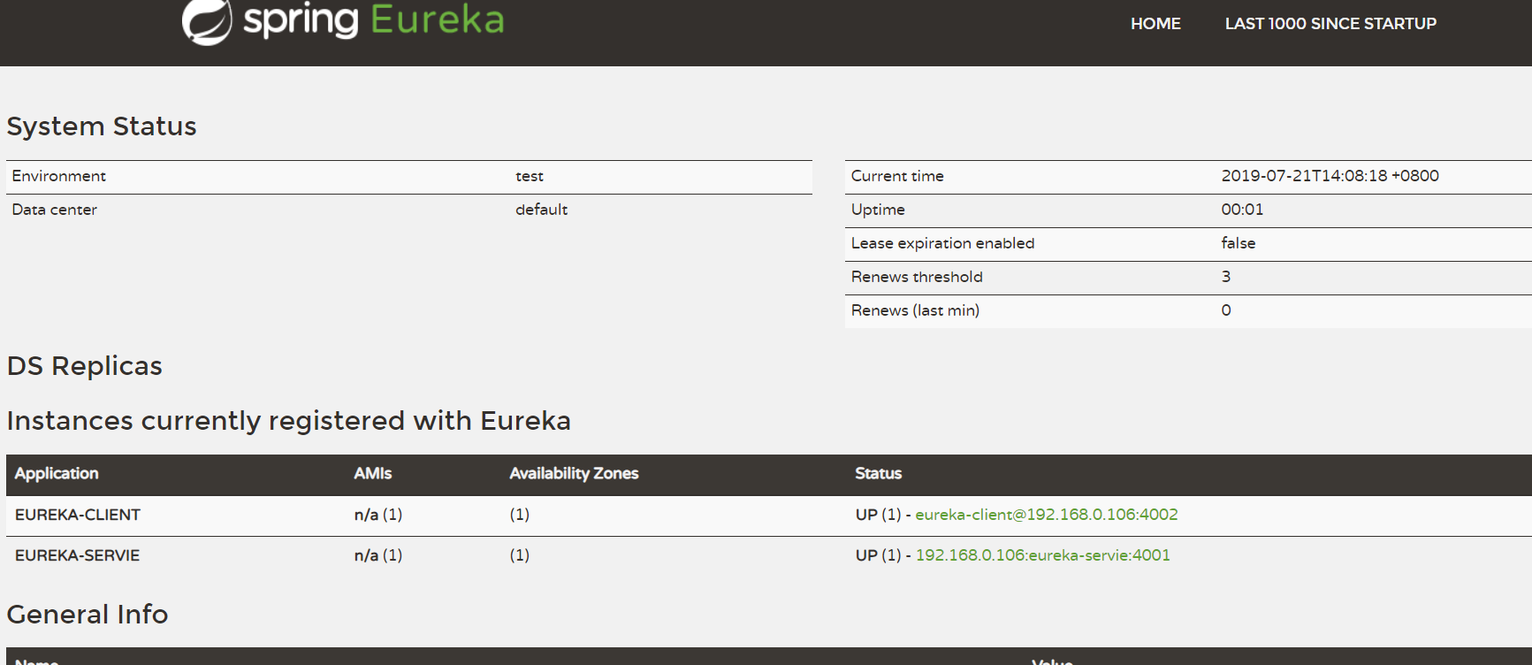The image size is (1532, 665).
Task: Select the environment value 'test'
Action: click(x=530, y=176)
